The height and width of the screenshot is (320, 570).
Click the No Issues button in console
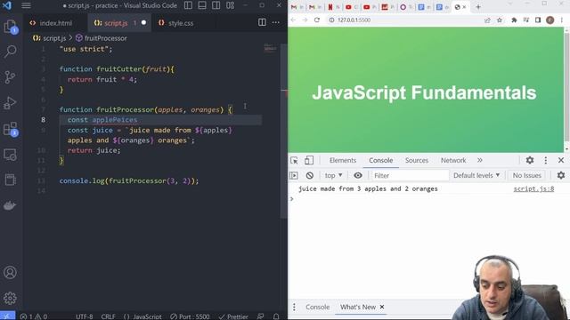click(x=526, y=176)
